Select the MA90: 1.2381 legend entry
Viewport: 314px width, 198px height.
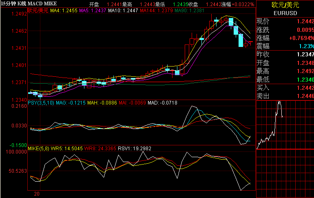tap(189, 11)
